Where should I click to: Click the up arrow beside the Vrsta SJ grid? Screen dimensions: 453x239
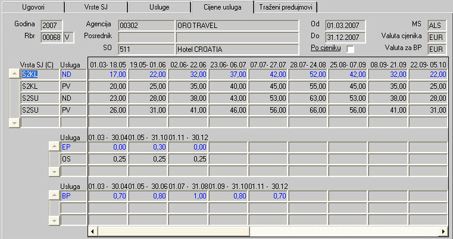[14, 74]
